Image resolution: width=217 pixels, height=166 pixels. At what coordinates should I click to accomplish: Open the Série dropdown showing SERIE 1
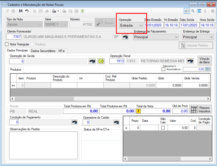(56, 24)
